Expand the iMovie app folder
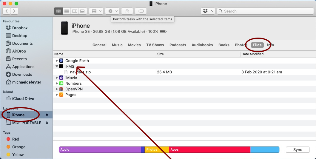Image resolution: width=316 pixels, height=159 pixels. click(57, 78)
